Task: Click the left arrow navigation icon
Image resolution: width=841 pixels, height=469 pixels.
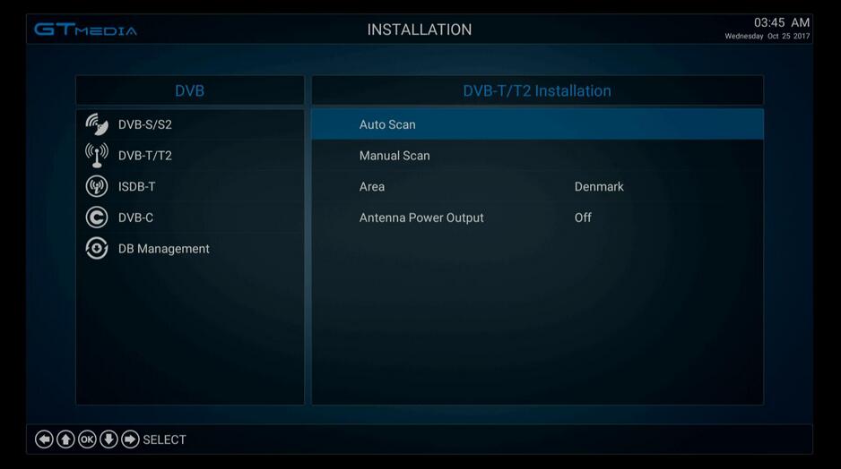Action: click(x=44, y=439)
